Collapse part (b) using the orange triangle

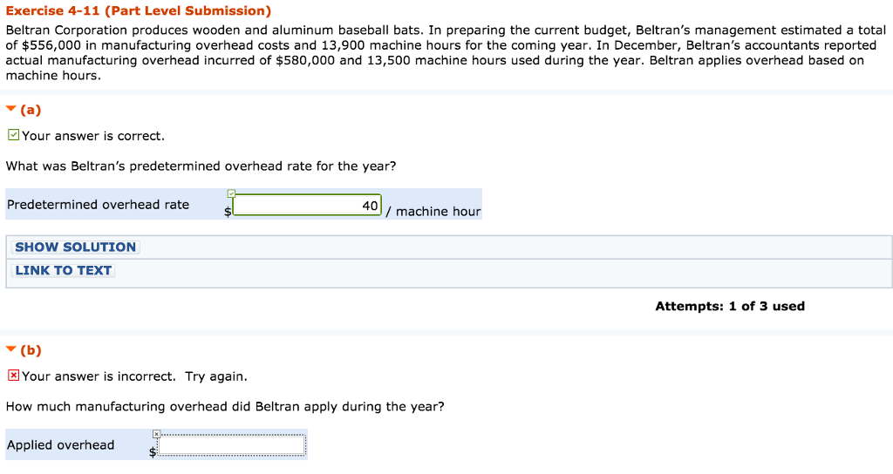point(10,349)
